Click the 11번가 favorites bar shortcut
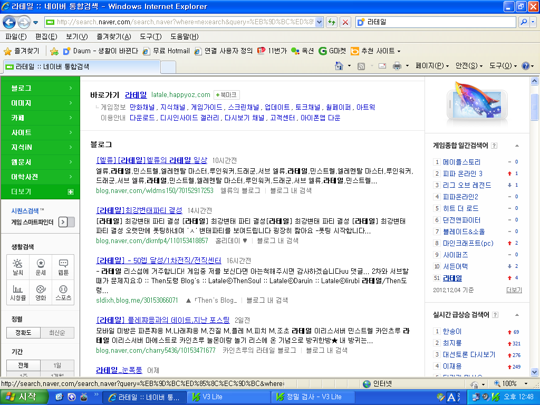Screen dimensions: 540x405 [272, 51]
